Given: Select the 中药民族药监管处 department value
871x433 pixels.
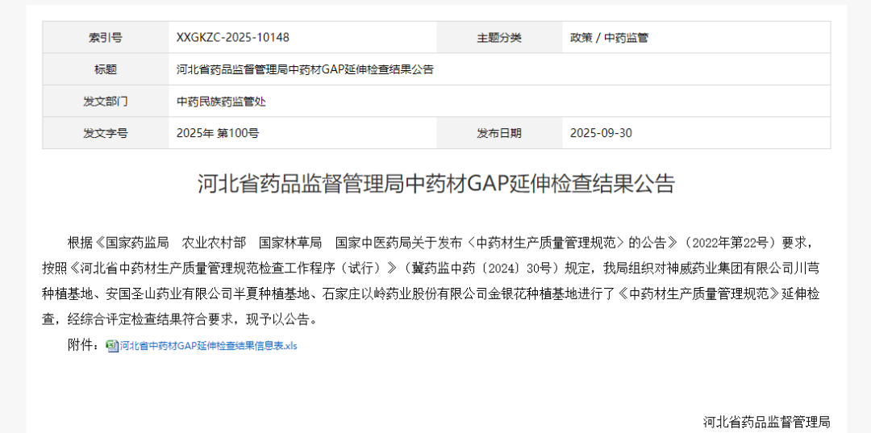Looking at the screenshot, I should click(221, 102).
